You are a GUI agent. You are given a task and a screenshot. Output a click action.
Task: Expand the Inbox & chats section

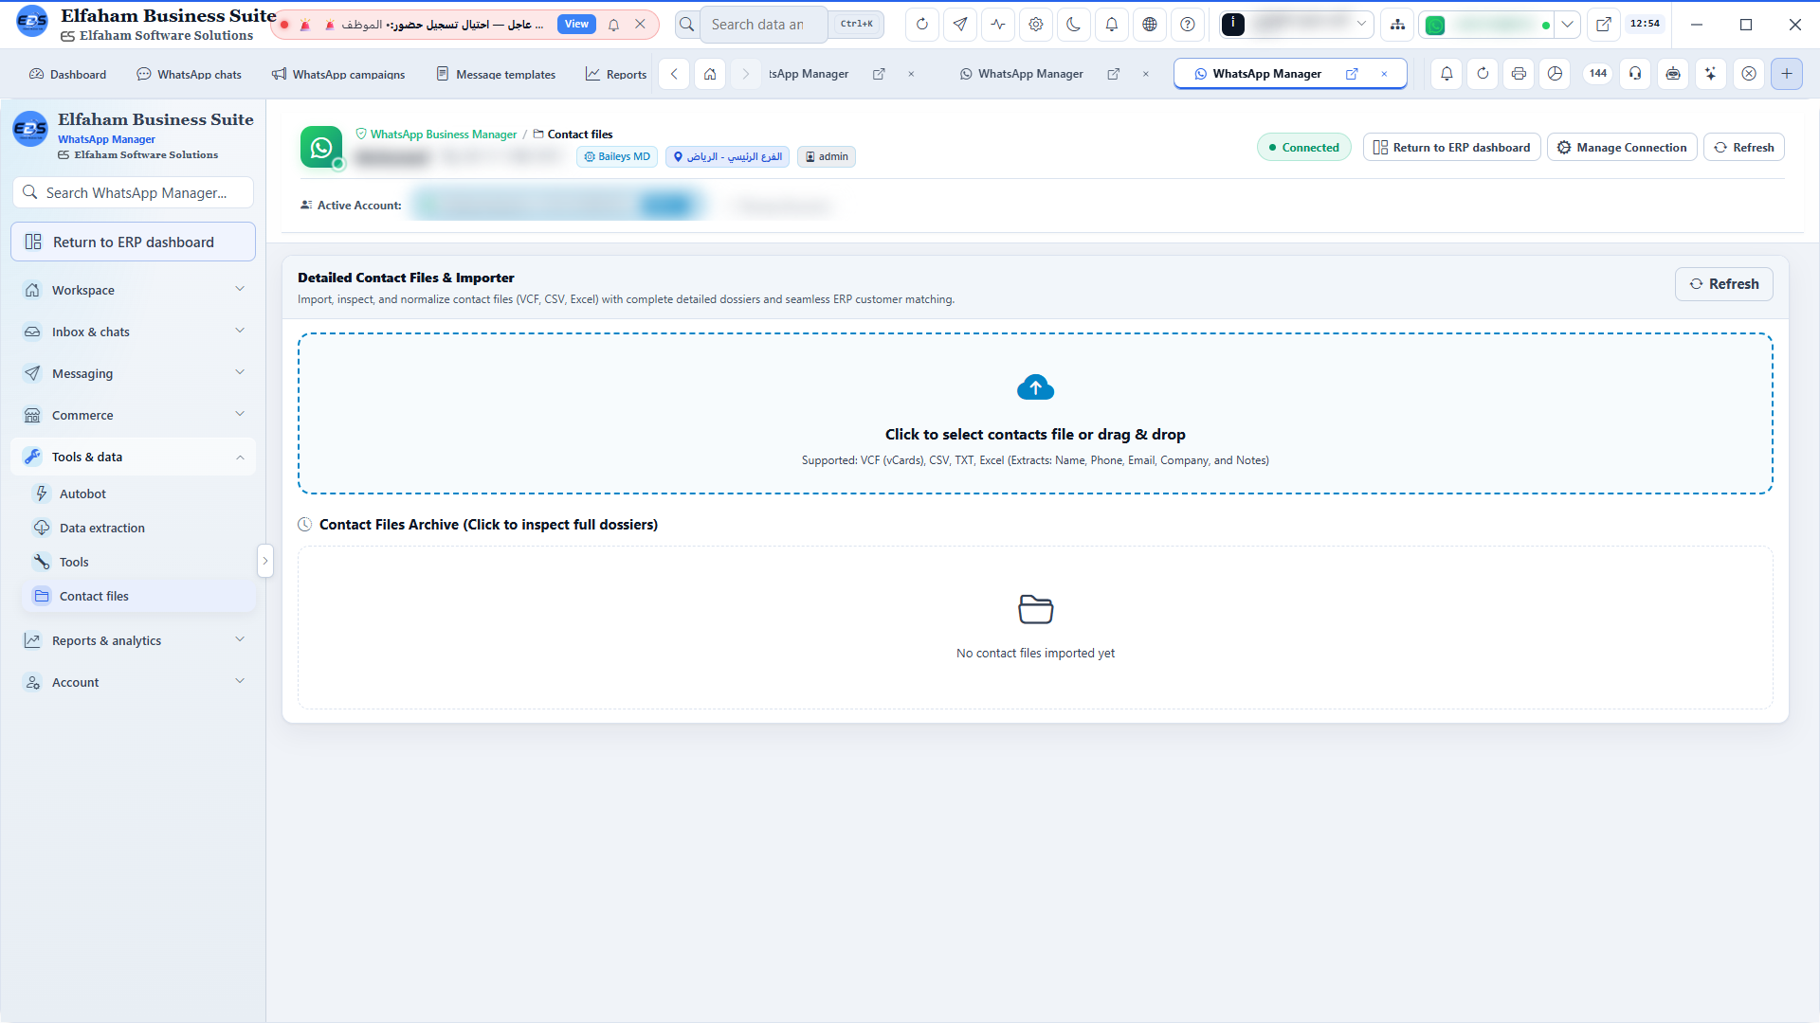[133, 332]
